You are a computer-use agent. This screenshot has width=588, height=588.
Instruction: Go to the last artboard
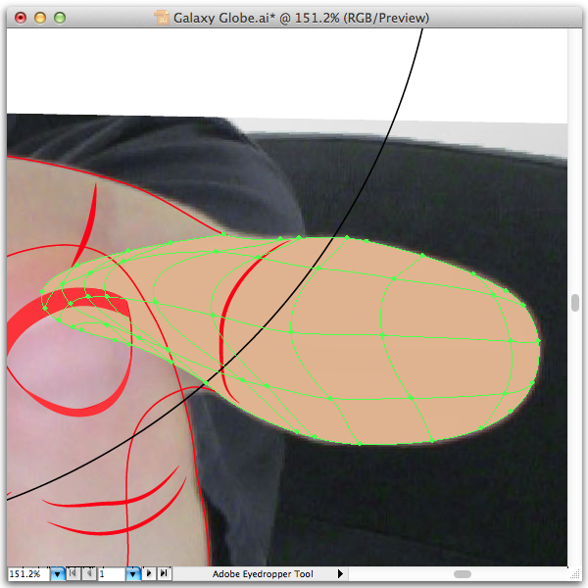tap(165, 573)
